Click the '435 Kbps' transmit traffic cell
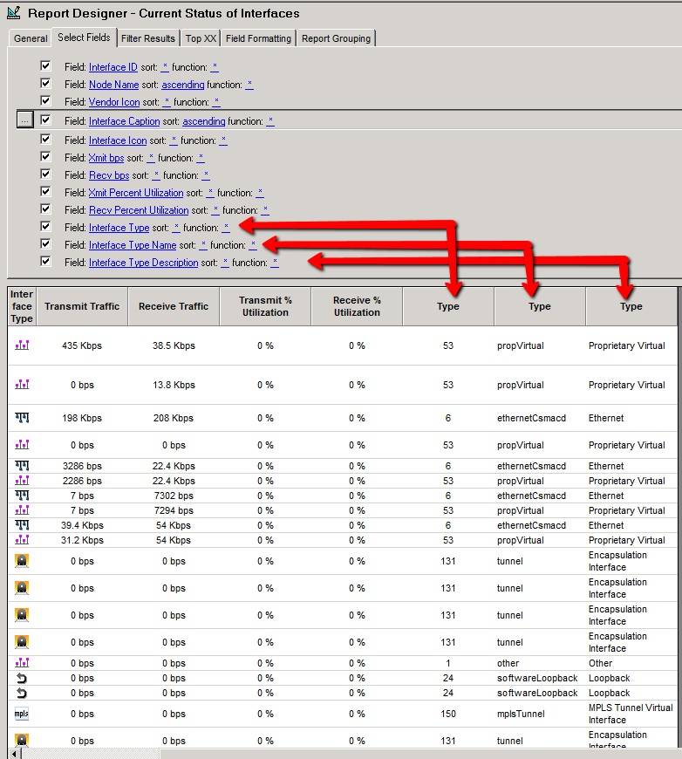This screenshot has height=759, width=682. pyautogui.click(x=82, y=345)
